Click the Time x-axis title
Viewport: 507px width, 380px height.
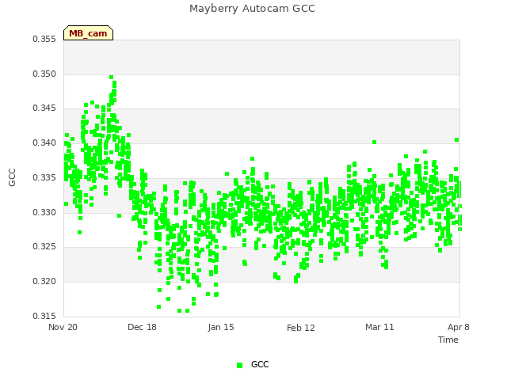pyautogui.click(x=448, y=340)
